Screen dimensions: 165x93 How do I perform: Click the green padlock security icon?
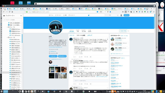[27, 12]
